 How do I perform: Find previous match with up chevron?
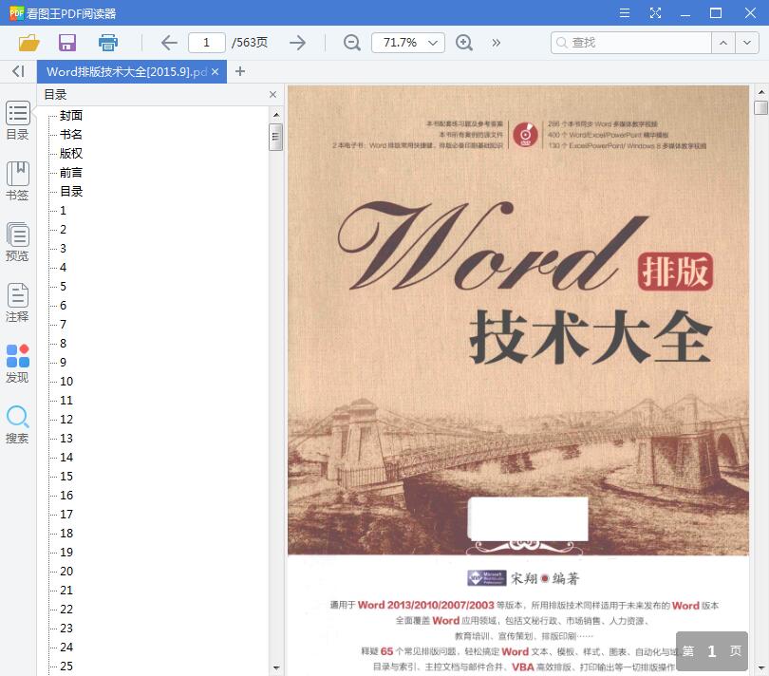[723, 43]
